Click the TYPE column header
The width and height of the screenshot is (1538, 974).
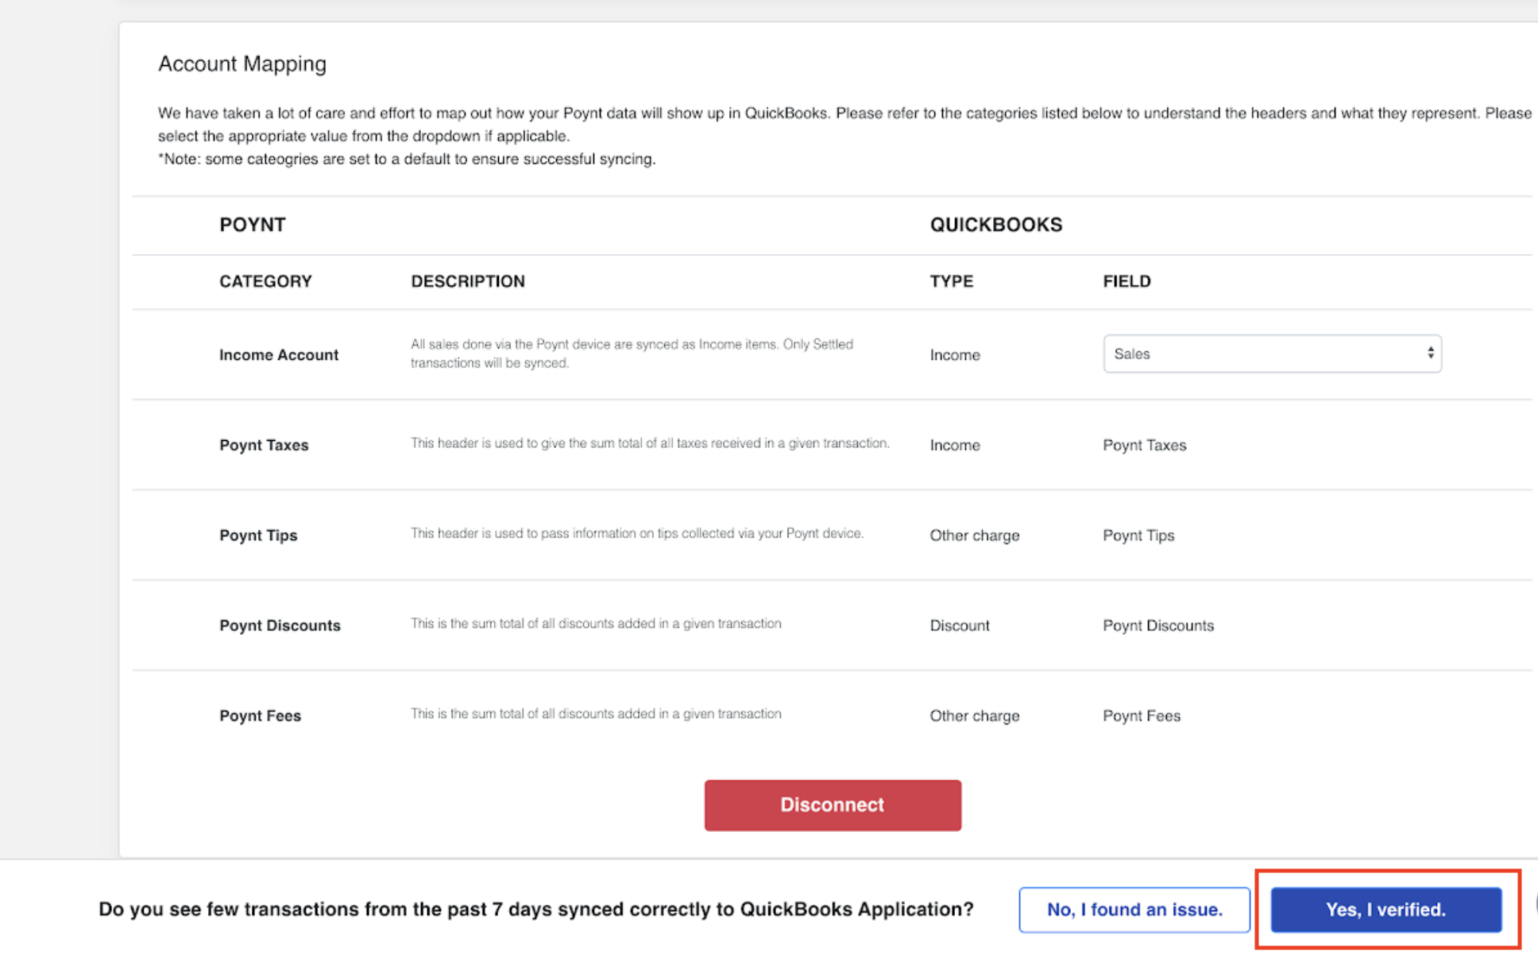(x=952, y=281)
